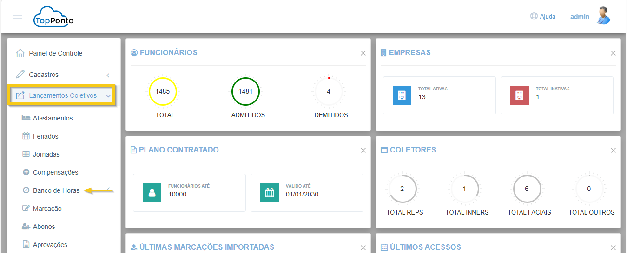This screenshot has width=627, height=253.
Task: Click the Feriados calendar icon
Action: (26, 136)
